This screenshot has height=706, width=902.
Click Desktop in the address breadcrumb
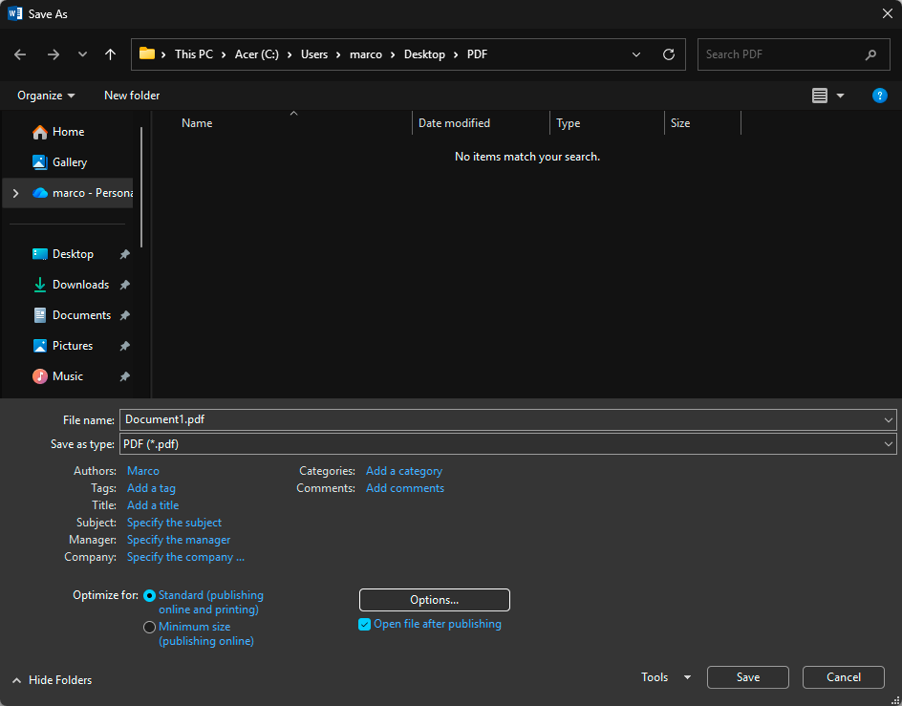[x=424, y=54]
